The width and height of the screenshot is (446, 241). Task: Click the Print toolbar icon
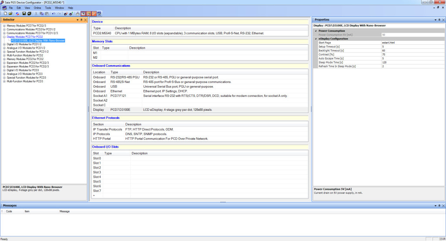coord(78,13)
